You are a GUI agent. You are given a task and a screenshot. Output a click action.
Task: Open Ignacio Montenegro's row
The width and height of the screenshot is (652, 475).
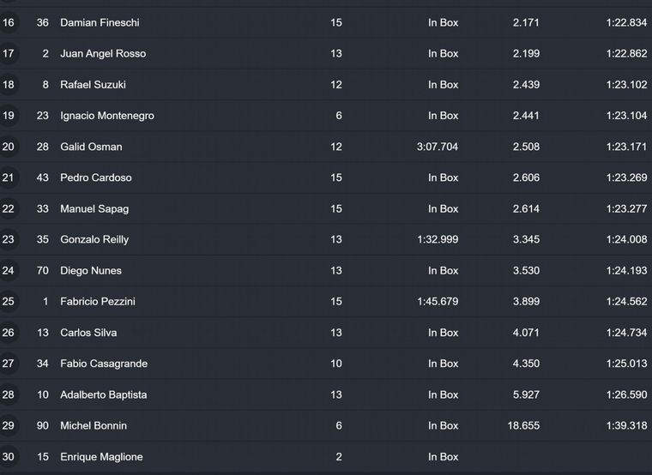pyautogui.click(x=107, y=116)
